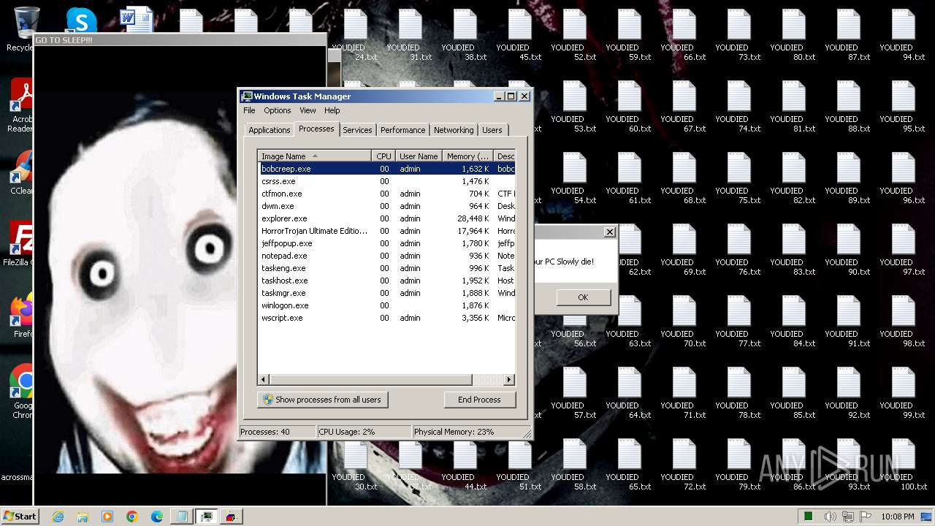
Task: Click the system clock showing 10:08 PM
Action: pyautogui.click(x=897, y=517)
